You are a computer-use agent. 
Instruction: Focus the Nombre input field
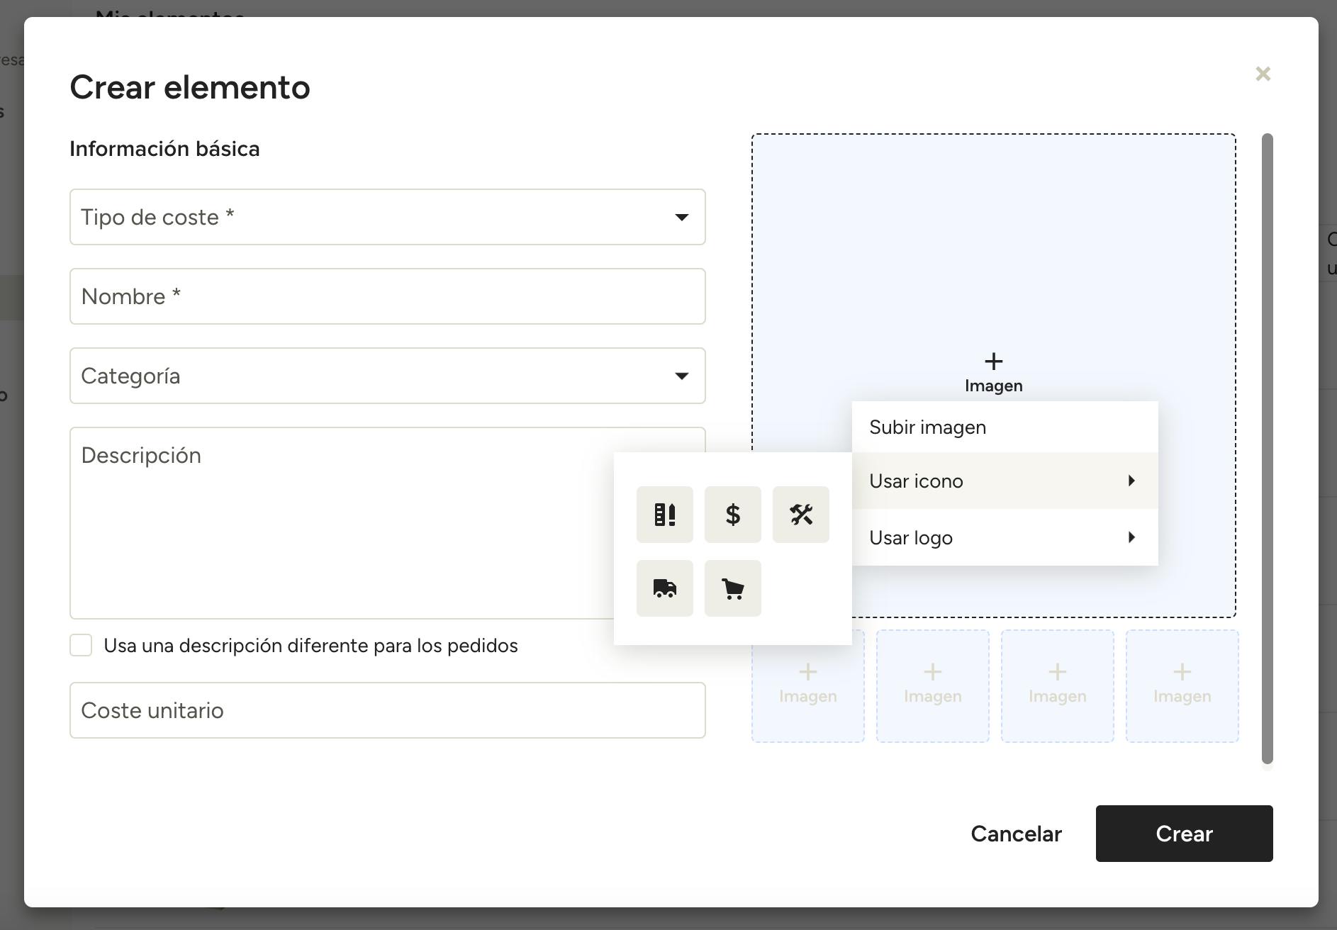[388, 296]
